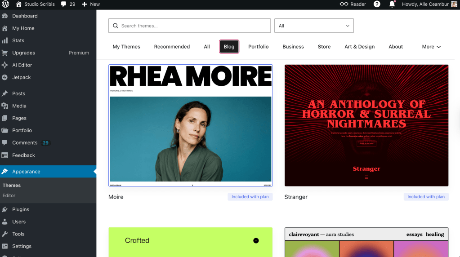Switch to the Portfolio category tab
The image size is (460, 257).
tap(259, 47)
